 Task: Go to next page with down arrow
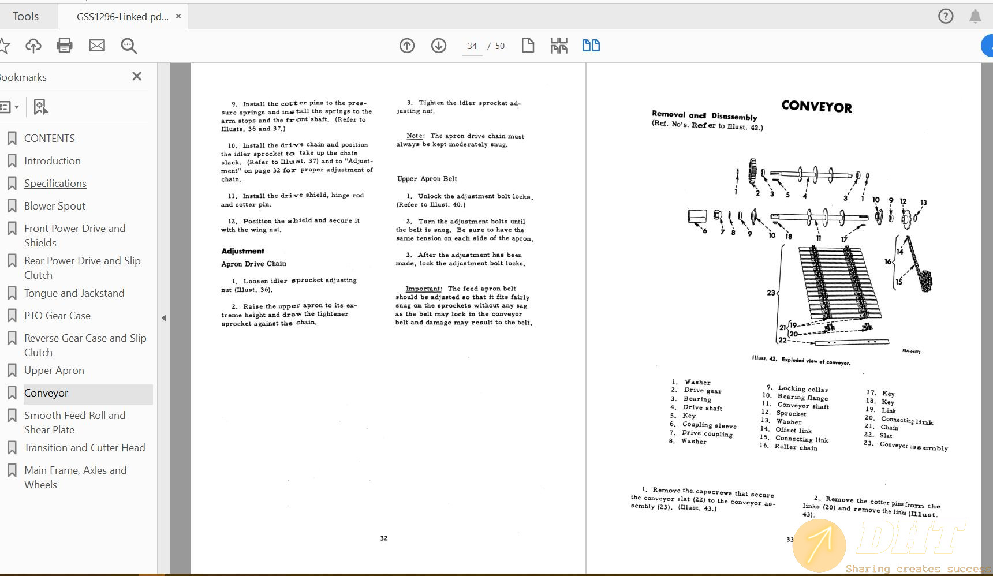tap(439, 46)
